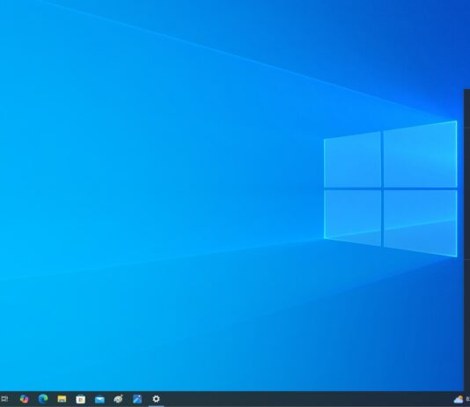Launch Microsoft Copilot from the taskbar

(x=25, y=399)
